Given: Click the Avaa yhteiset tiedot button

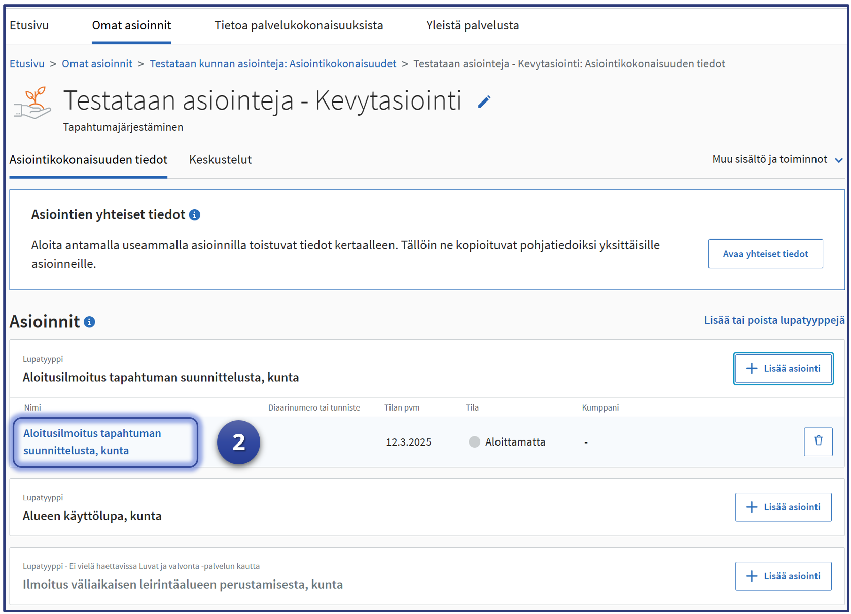Looking at the screenshot, I should pyautogui.click(x=765, y=254).
